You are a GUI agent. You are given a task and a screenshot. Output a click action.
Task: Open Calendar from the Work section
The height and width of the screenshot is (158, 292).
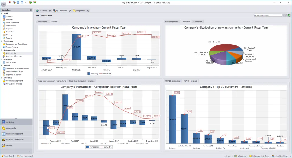[x=9, y=16]
